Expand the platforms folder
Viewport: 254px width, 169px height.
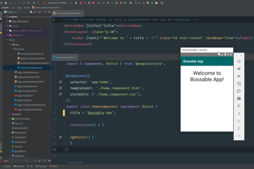coord(7,35)
